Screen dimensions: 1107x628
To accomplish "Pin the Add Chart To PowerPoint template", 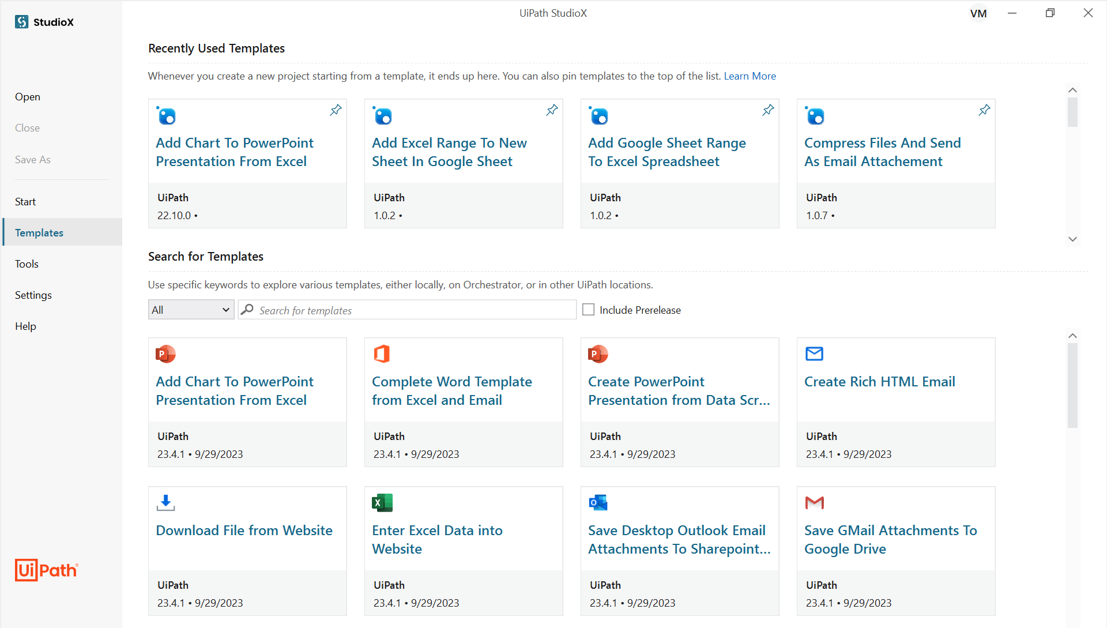I will 336,110.
